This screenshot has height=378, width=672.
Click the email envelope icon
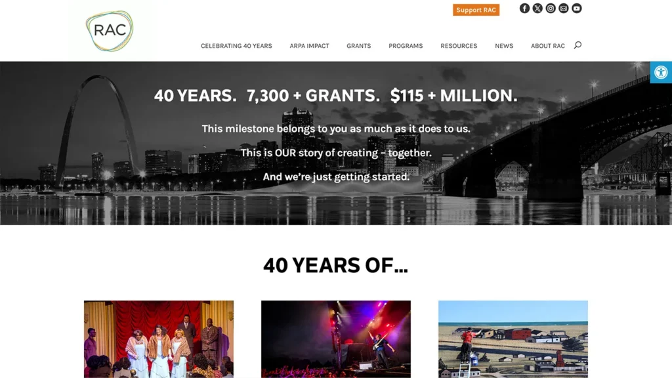[x=564, y=8]
